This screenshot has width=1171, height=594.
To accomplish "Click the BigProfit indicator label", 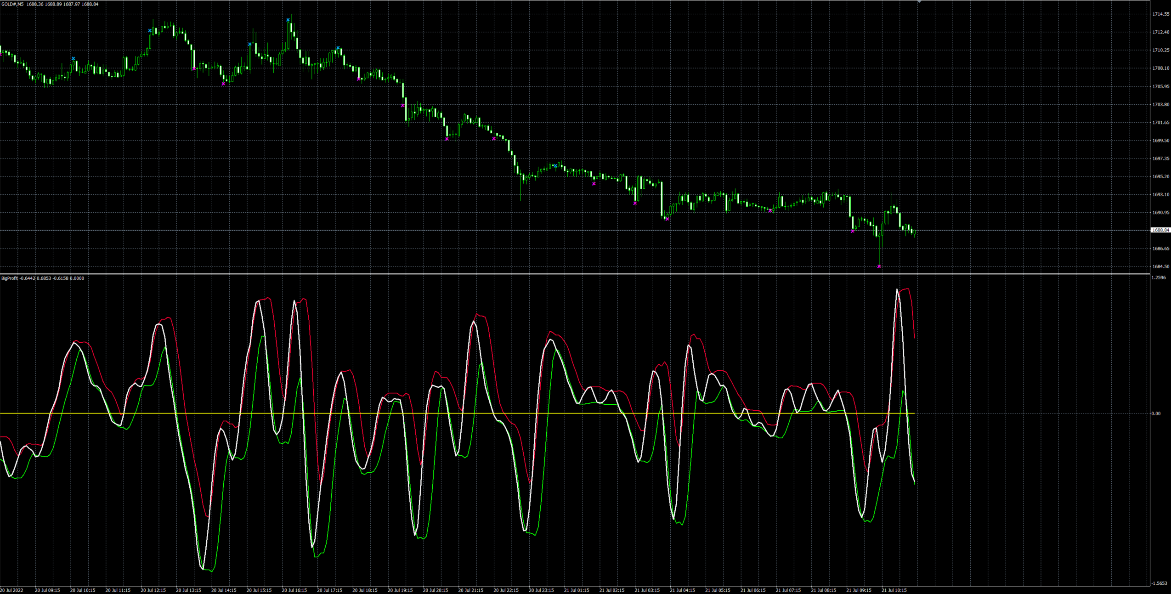I will [x=10, y=278].
